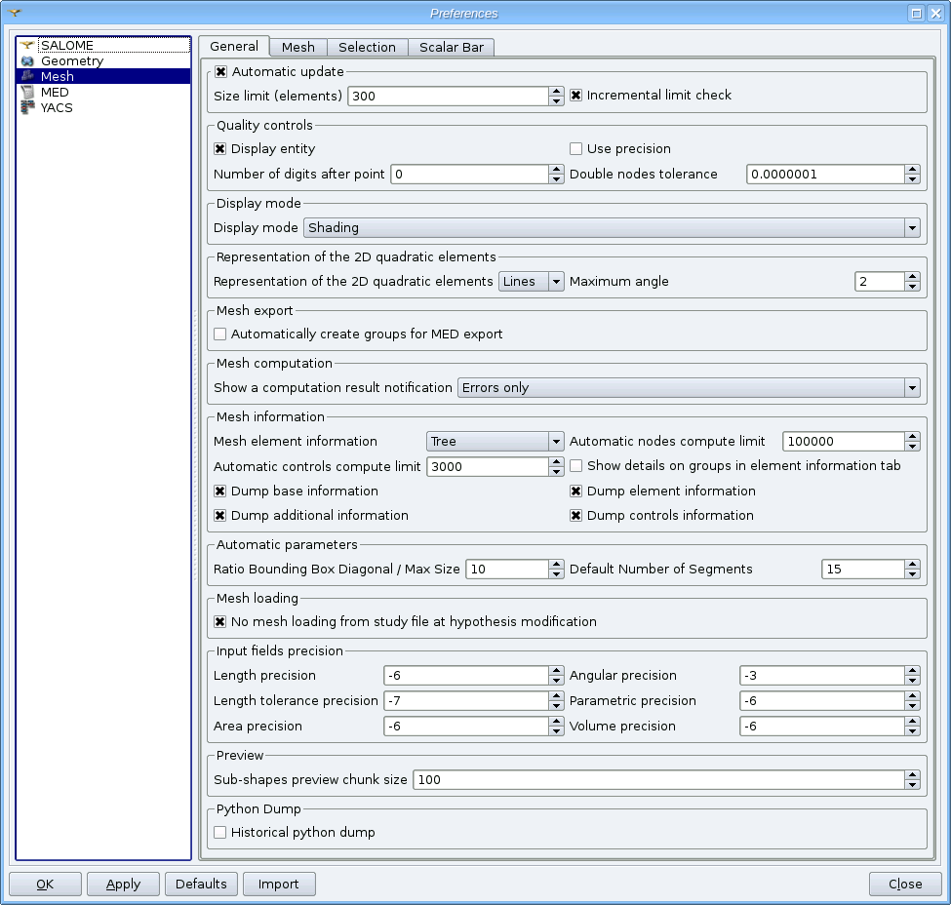Switch to the General tab

tap(234, 47)
